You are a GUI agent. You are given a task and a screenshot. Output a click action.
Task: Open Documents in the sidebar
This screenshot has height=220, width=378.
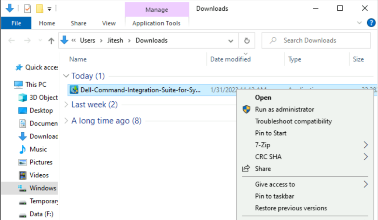[x=38, y=123]
